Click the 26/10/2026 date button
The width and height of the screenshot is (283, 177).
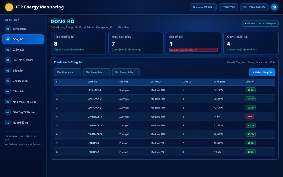(x=229, y=7)
